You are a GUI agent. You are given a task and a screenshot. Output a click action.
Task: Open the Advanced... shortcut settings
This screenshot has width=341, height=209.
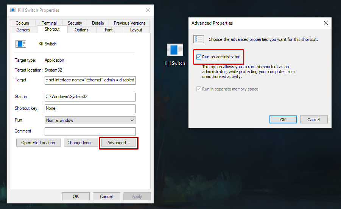pyautogui.click(x=118, y=143)
